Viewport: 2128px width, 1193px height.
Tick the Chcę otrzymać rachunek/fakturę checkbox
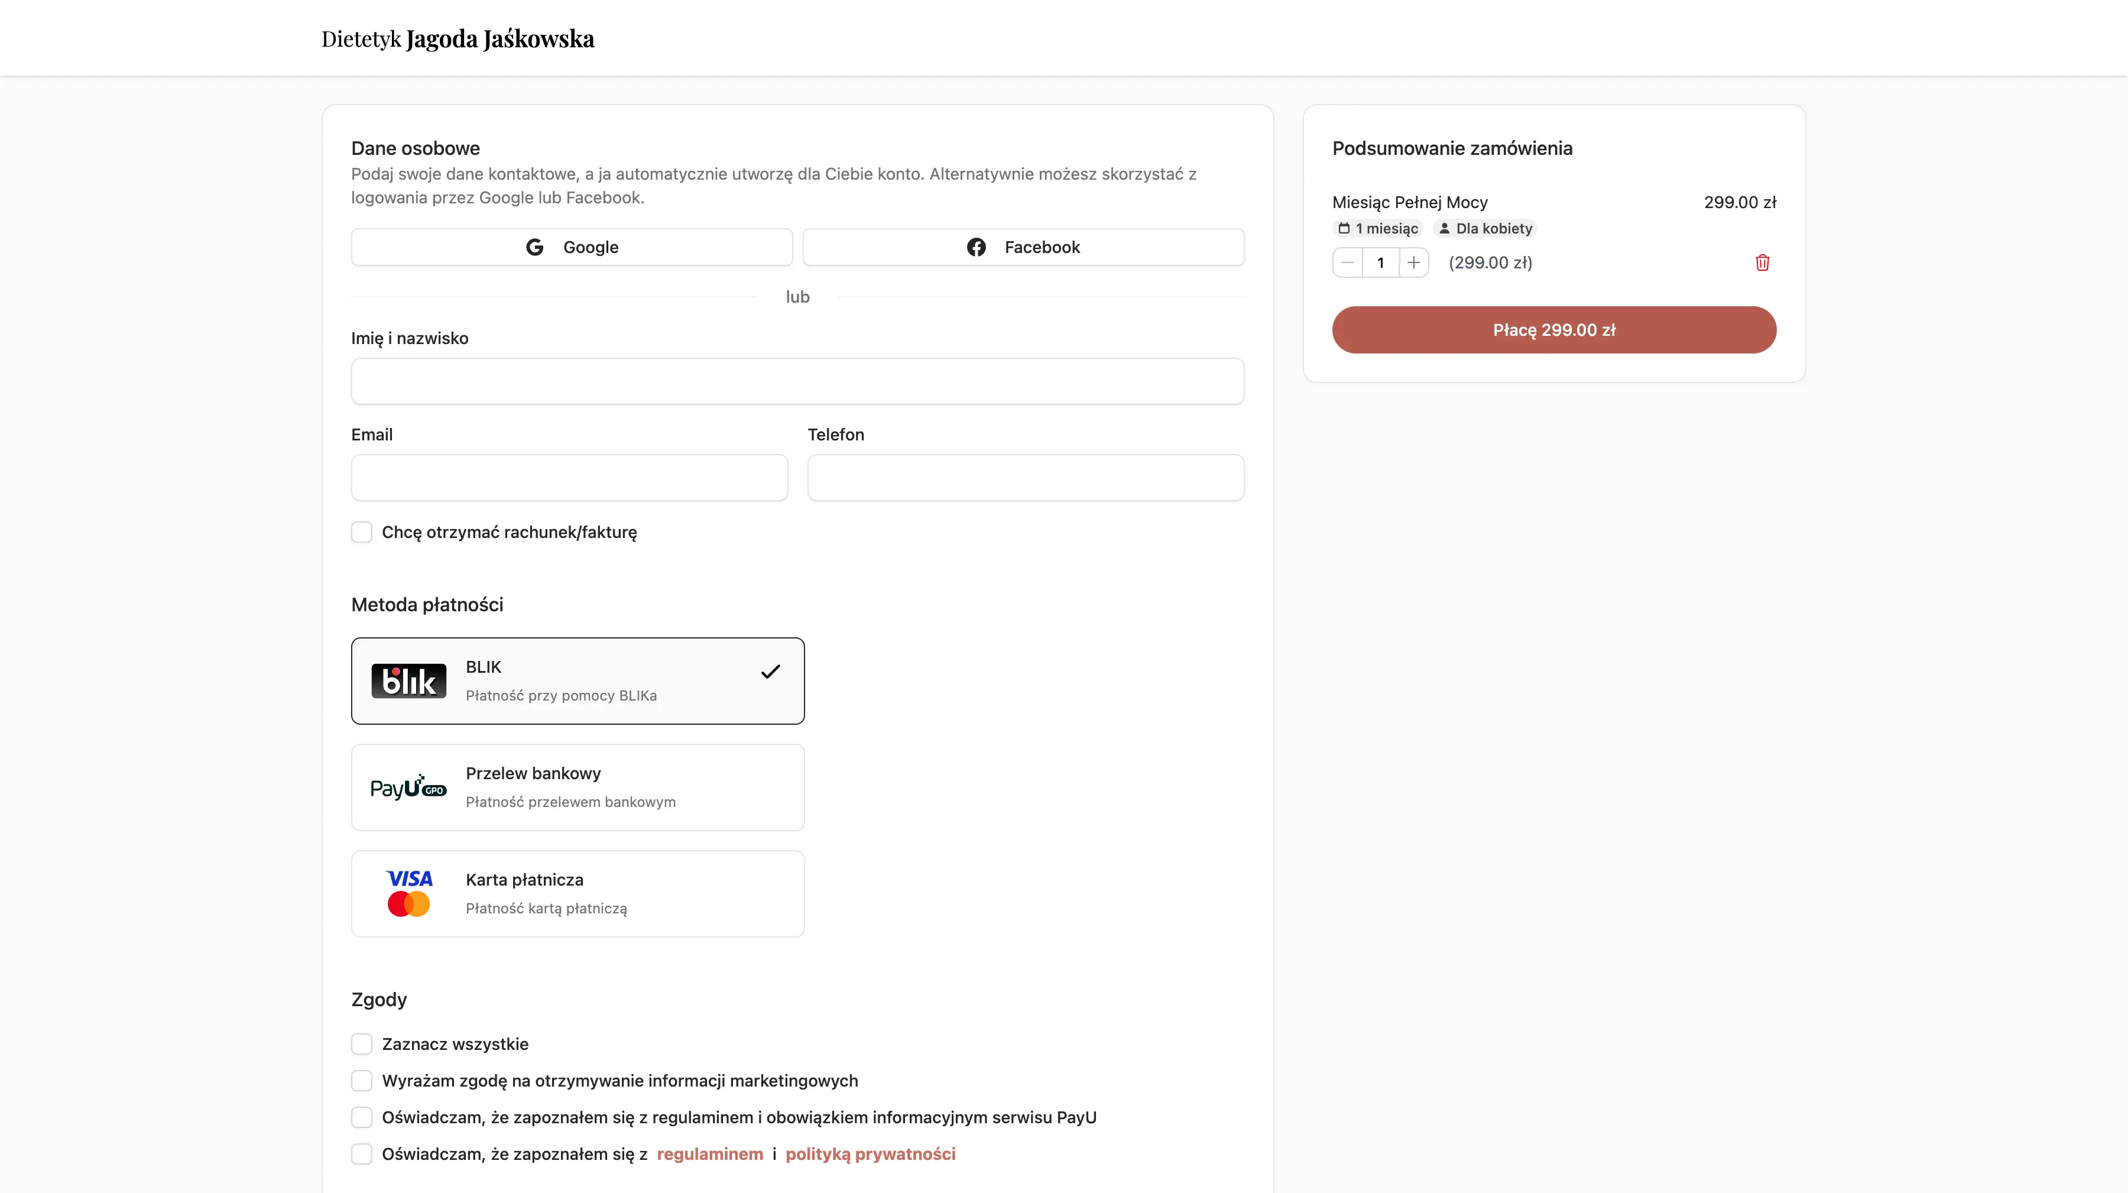[x=362, y=532]
